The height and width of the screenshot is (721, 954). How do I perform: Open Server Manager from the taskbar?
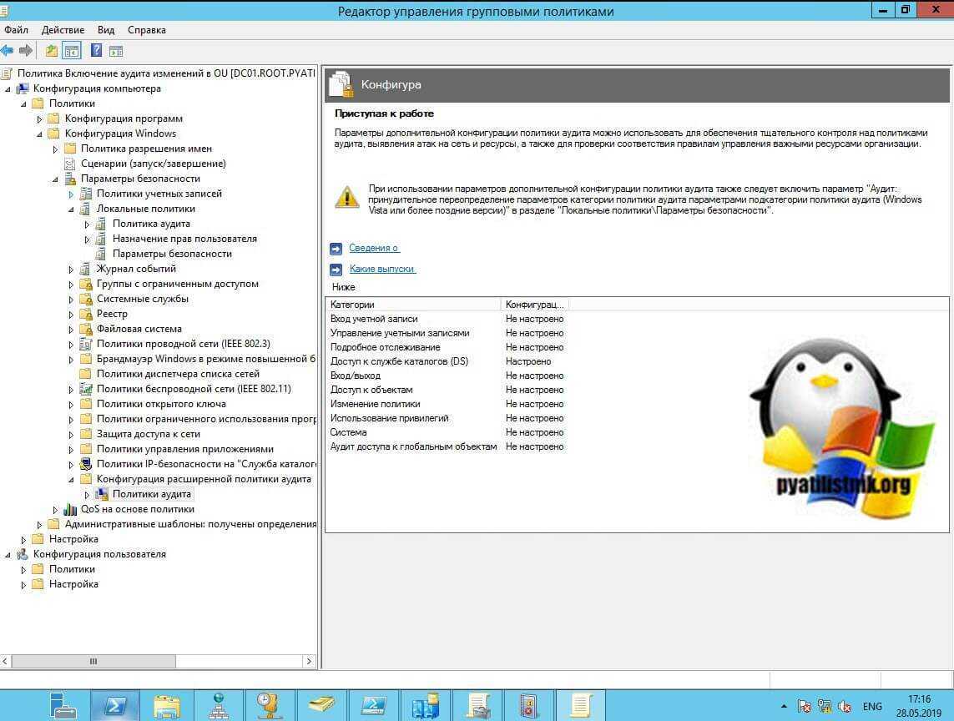tap(63, 705)
